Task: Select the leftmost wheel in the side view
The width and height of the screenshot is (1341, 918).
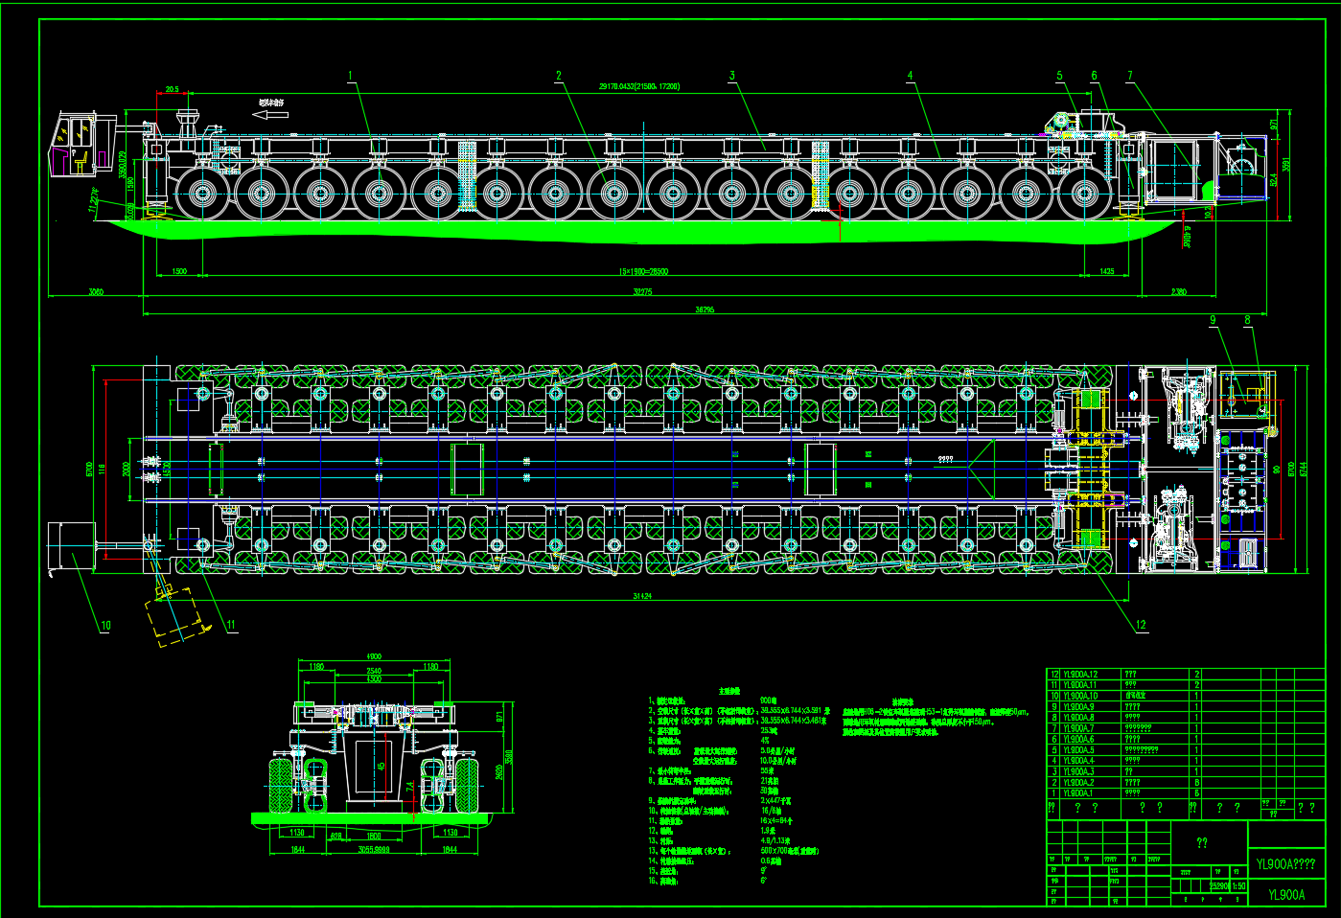Action: 202,194
